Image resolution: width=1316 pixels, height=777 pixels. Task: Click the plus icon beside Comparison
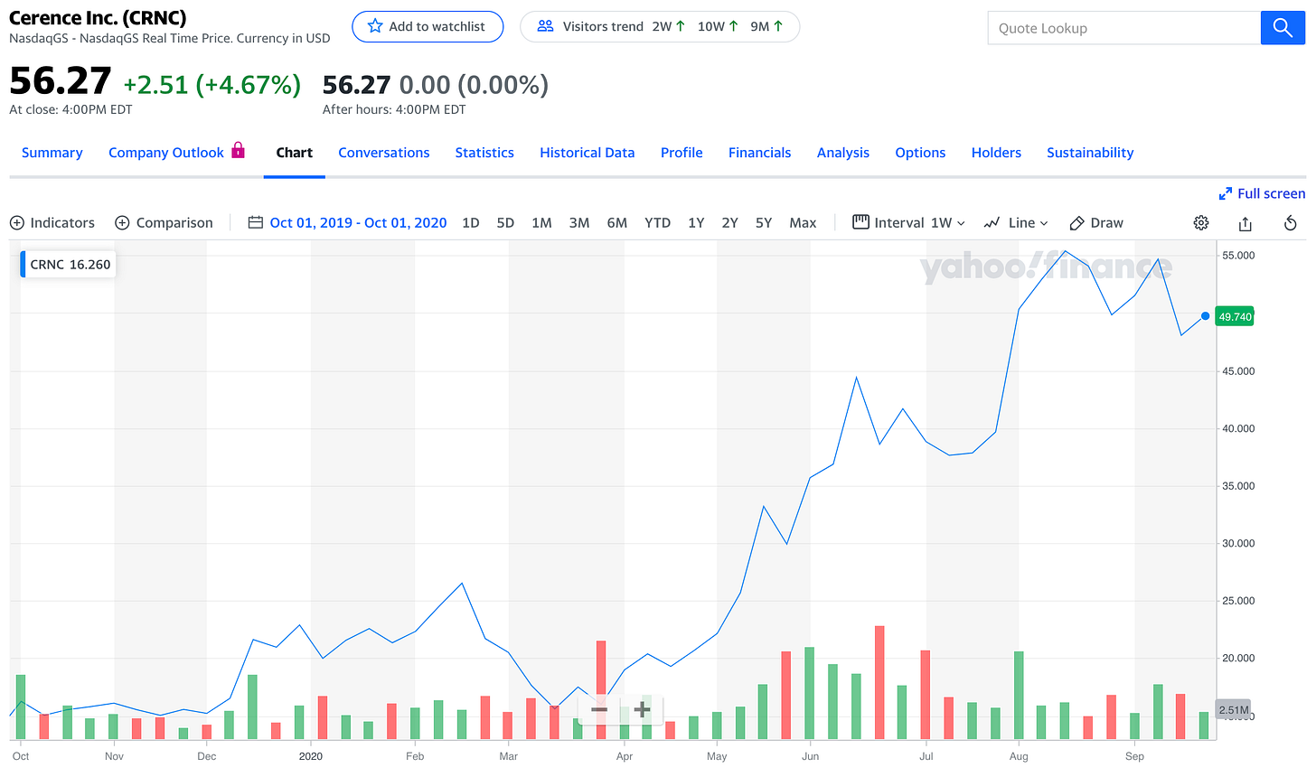[x=123, y=222]
